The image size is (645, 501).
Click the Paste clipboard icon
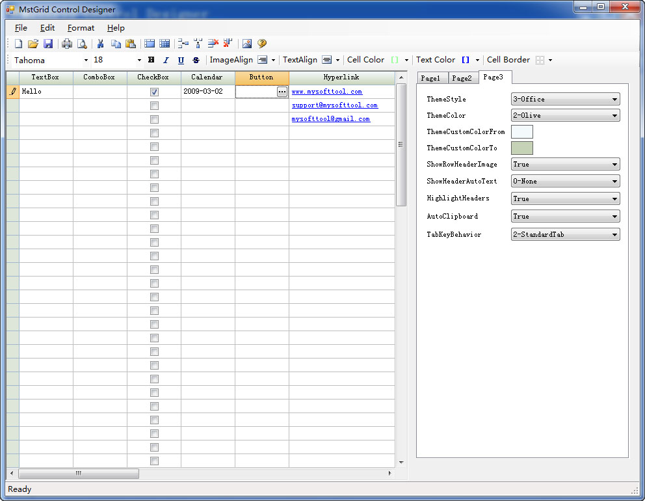(x=131, y=44)
